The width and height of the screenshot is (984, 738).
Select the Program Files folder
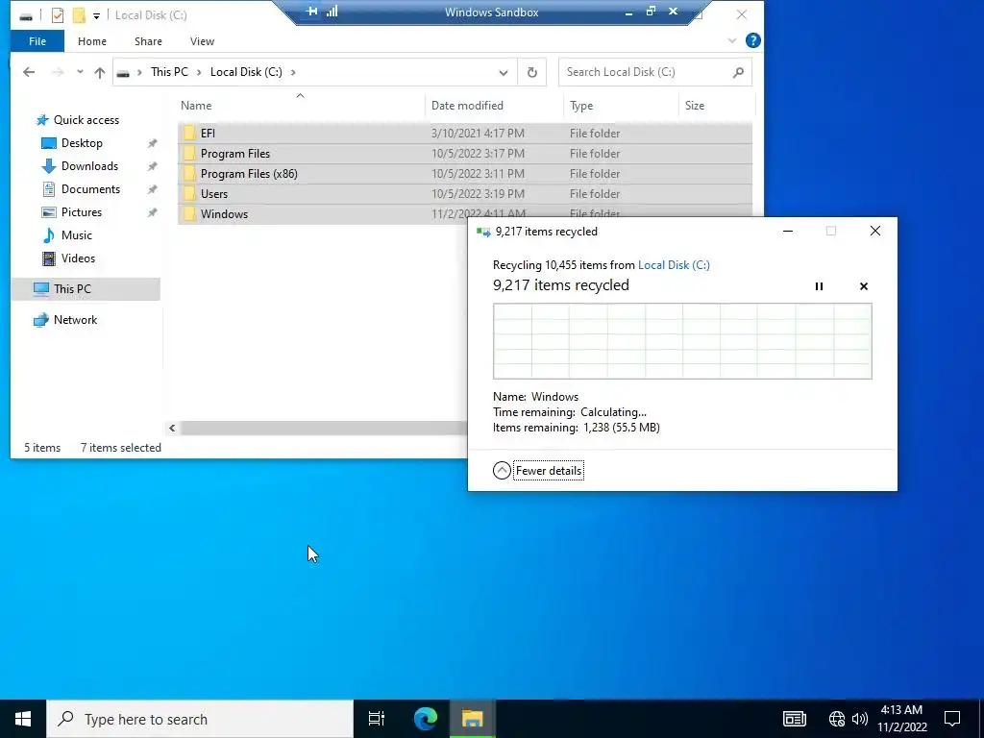click(465, 153)
